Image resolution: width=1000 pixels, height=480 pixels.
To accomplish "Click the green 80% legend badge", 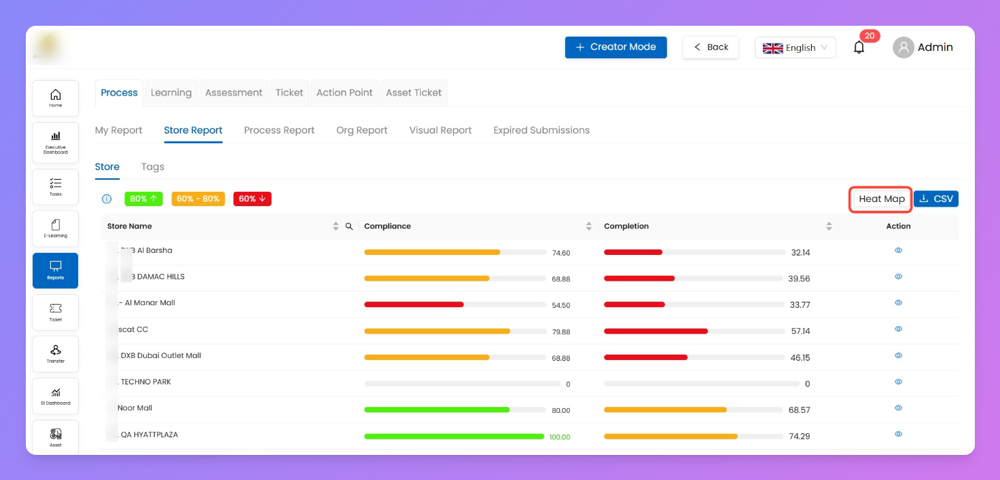I will tap(143, 199).
